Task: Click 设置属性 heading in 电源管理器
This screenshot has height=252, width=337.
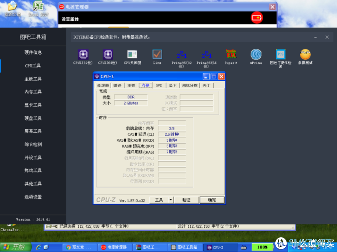Action: click(70, 19)
